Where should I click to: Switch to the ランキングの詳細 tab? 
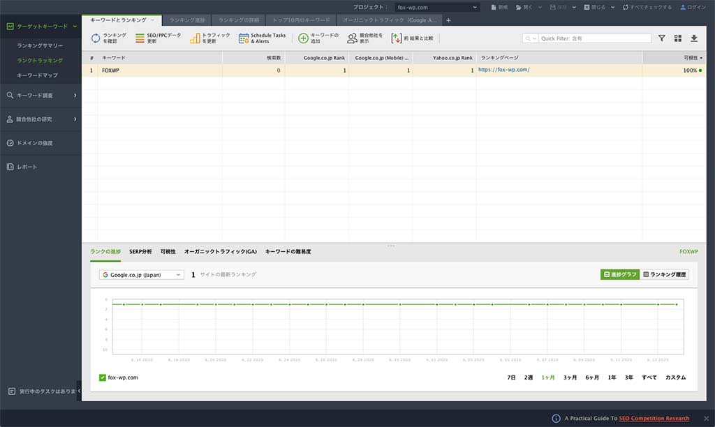tap(239, 20)
